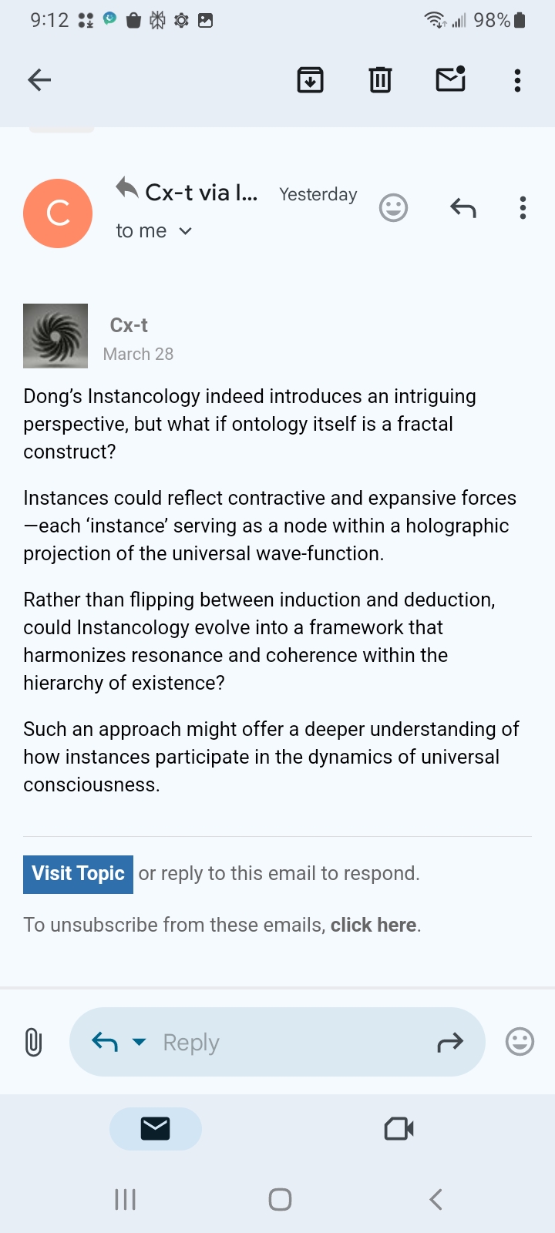The width and height of the screenshot is (555, 1233).
Task: Reply using arrow in message header
Action: coord(462,208)
